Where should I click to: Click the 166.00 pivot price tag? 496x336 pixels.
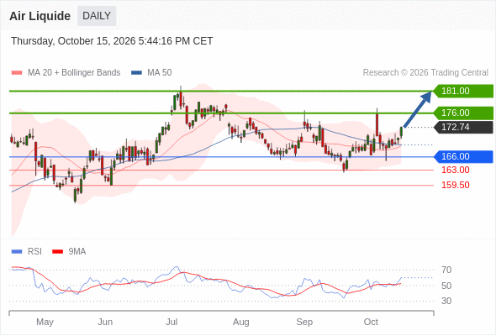click(x=463, y=156)
